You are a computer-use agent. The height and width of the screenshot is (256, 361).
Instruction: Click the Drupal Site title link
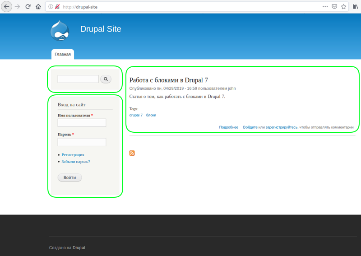tap(101, 29)
